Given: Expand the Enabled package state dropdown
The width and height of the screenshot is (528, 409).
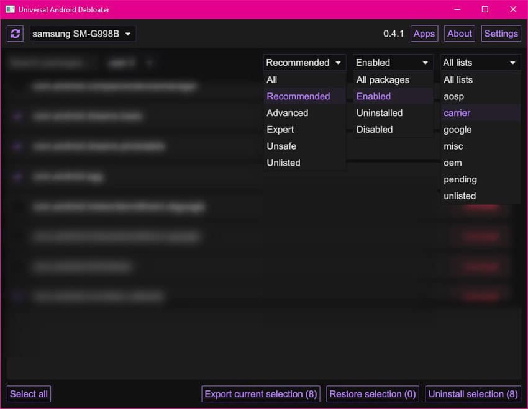Looking at the screenshot, I should pos(393,63).
